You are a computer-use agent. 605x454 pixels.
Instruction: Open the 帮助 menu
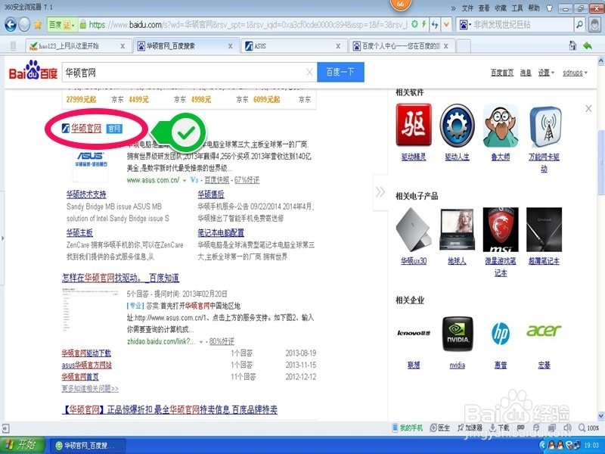coord(534,8)
